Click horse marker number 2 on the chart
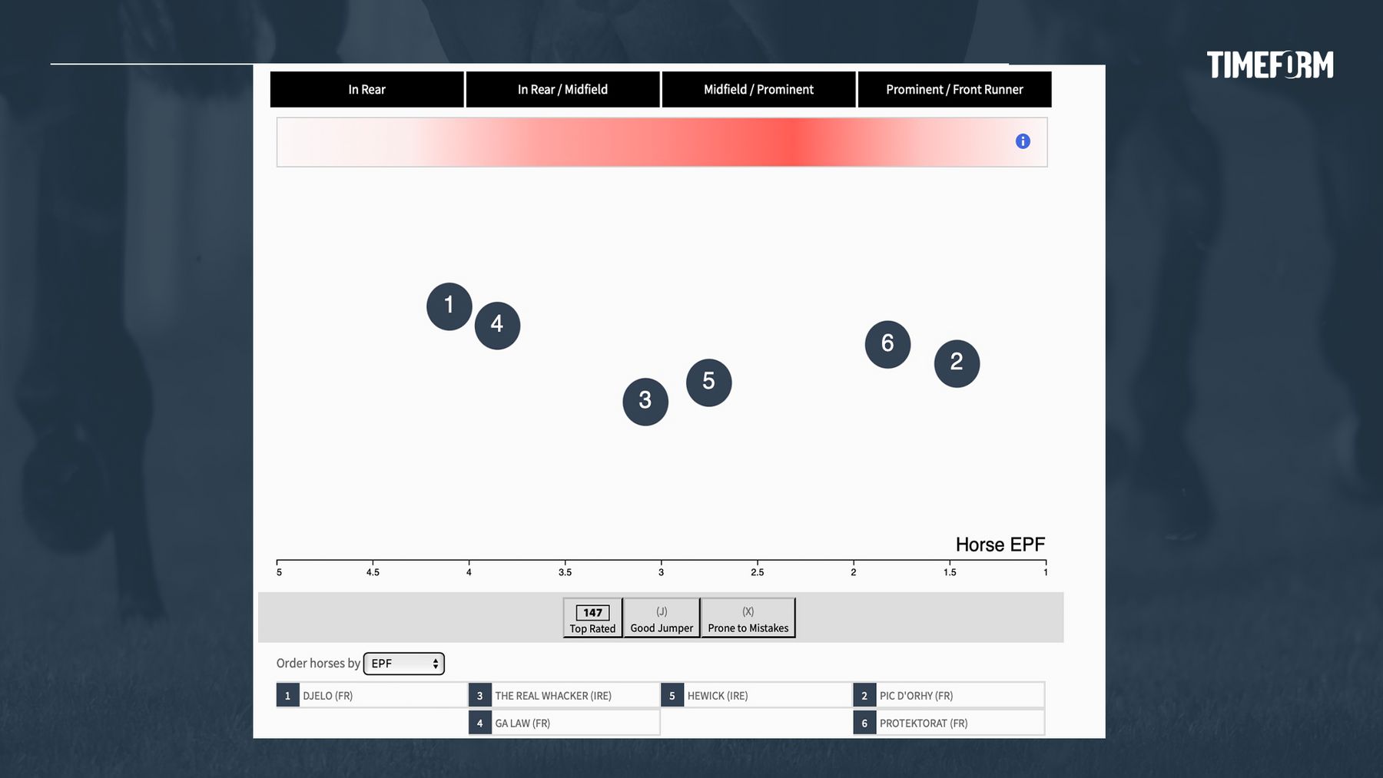The height and width of the screenshot is (778, 1383). 957,363
